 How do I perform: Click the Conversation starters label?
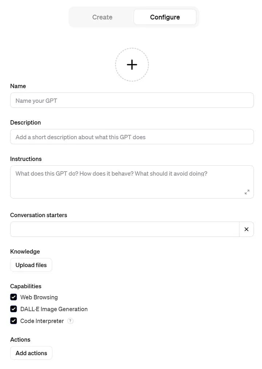39,215
